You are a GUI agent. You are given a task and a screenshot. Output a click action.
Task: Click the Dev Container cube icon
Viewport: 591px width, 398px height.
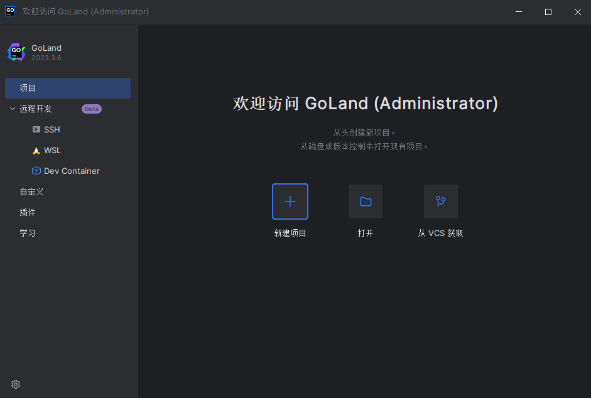(x=36, y=171)
